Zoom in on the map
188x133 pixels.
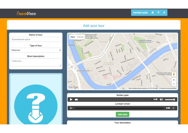click(174, 80)
